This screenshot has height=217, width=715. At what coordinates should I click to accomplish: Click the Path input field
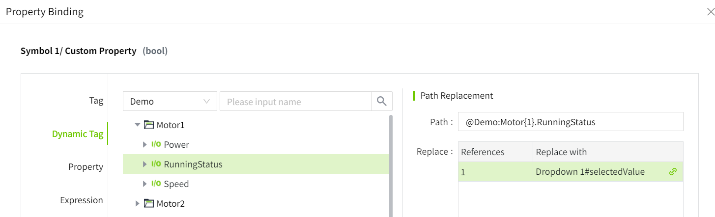point(570,122)
